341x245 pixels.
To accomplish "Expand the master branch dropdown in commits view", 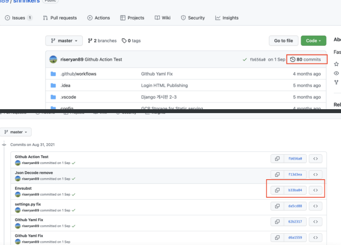I will [x=16, y=132].
